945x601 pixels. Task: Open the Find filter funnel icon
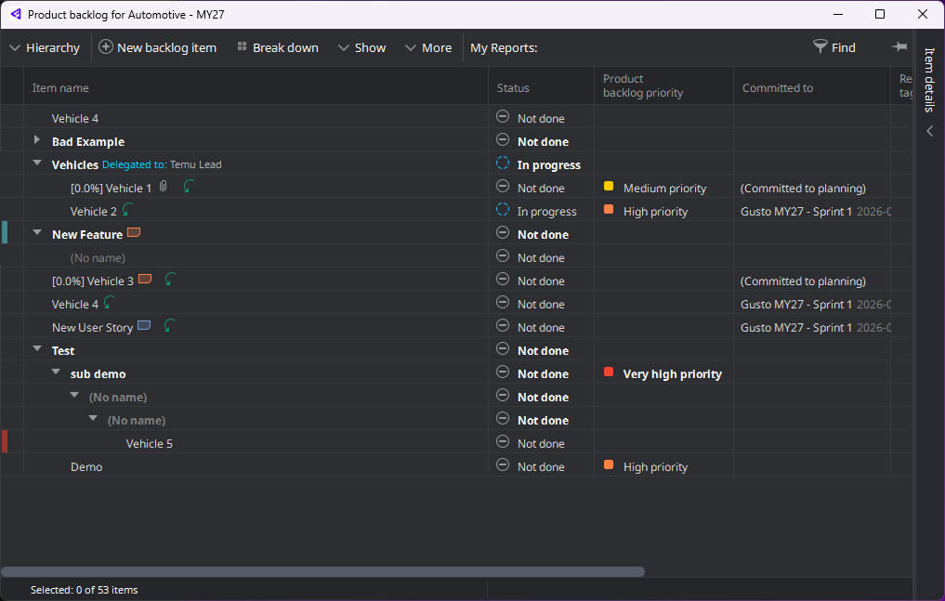coord(819,46)
